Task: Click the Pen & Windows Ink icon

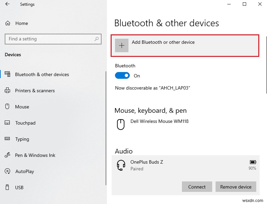Action: [x=8, y=155]
